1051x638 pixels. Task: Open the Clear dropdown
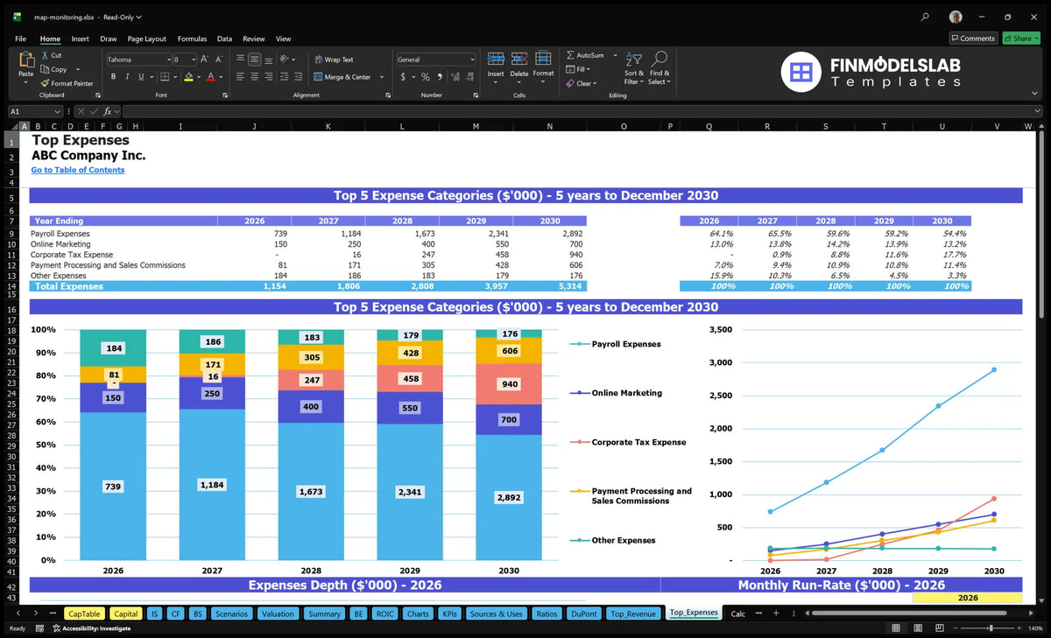point(582,83)
